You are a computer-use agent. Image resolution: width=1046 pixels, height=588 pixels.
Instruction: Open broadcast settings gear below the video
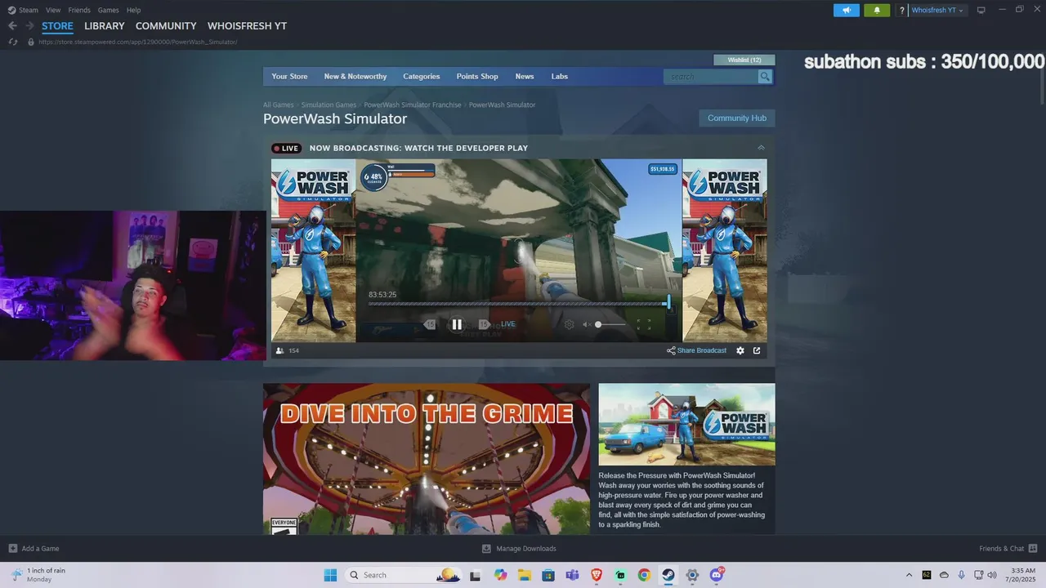(740, 350)
